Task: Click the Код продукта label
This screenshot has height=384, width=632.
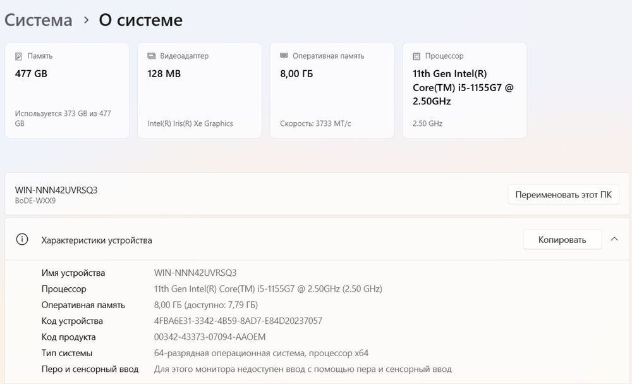Action: pos(68,337)
